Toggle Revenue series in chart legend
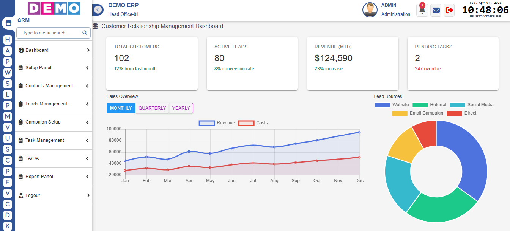510x231 pixels. point(217,123)
